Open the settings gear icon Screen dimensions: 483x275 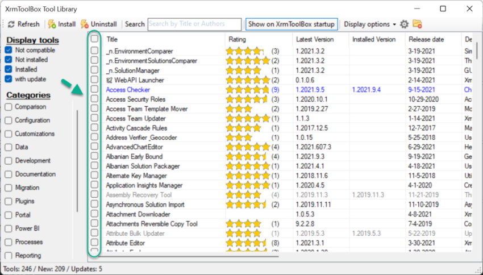click(404, 24)
